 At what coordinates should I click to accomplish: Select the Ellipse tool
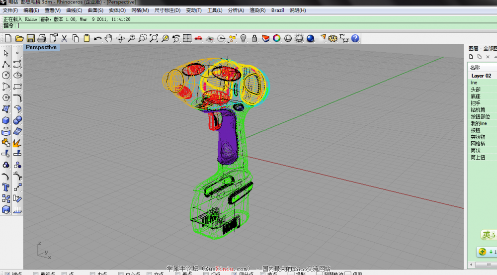coord(17,75)
